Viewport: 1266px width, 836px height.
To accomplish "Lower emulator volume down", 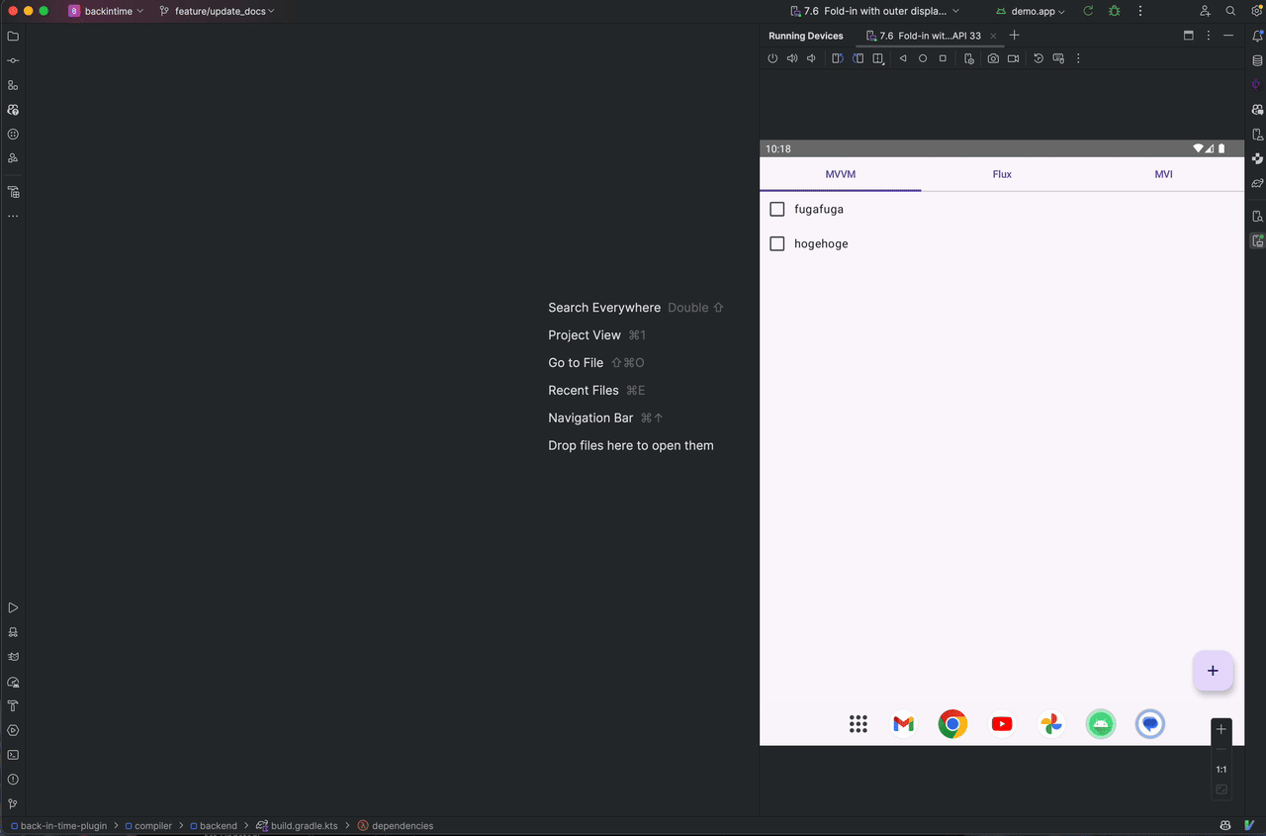I will pyautogui.click(x=812, y=58).
